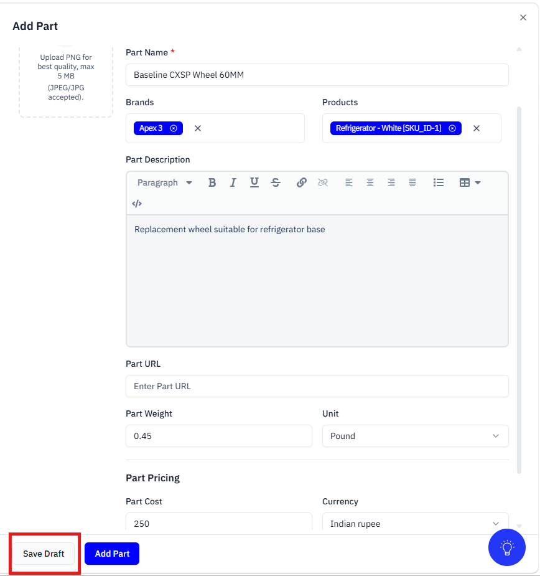Close the Add Part dialog
540x576 pixels.
coord(523,18)
